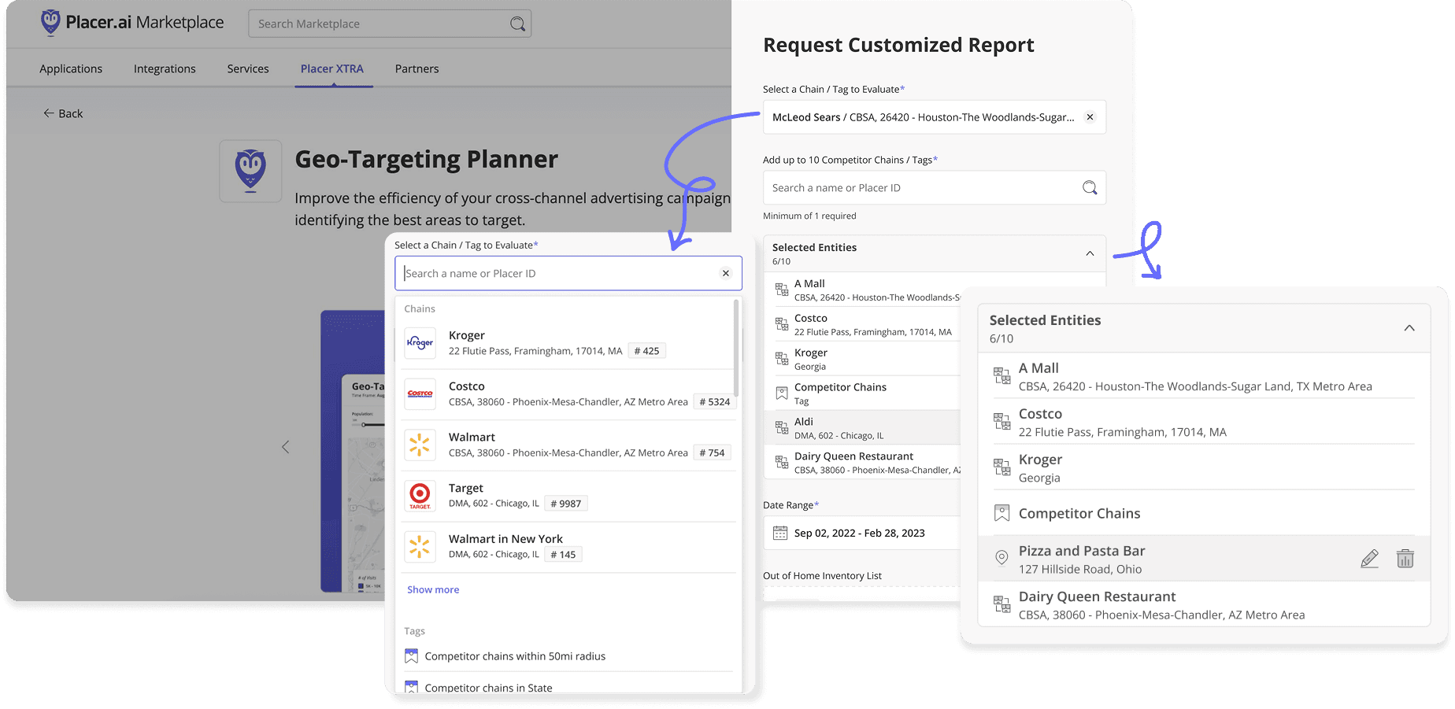The height and width of the screenshot is (709, 1455).
Task: Click the Geo-Targeting Planner app icon
Action: 250,171
